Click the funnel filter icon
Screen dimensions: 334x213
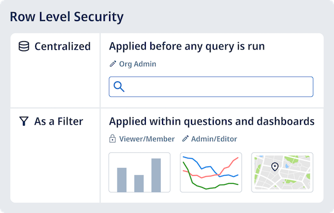(x=23, y=121)
